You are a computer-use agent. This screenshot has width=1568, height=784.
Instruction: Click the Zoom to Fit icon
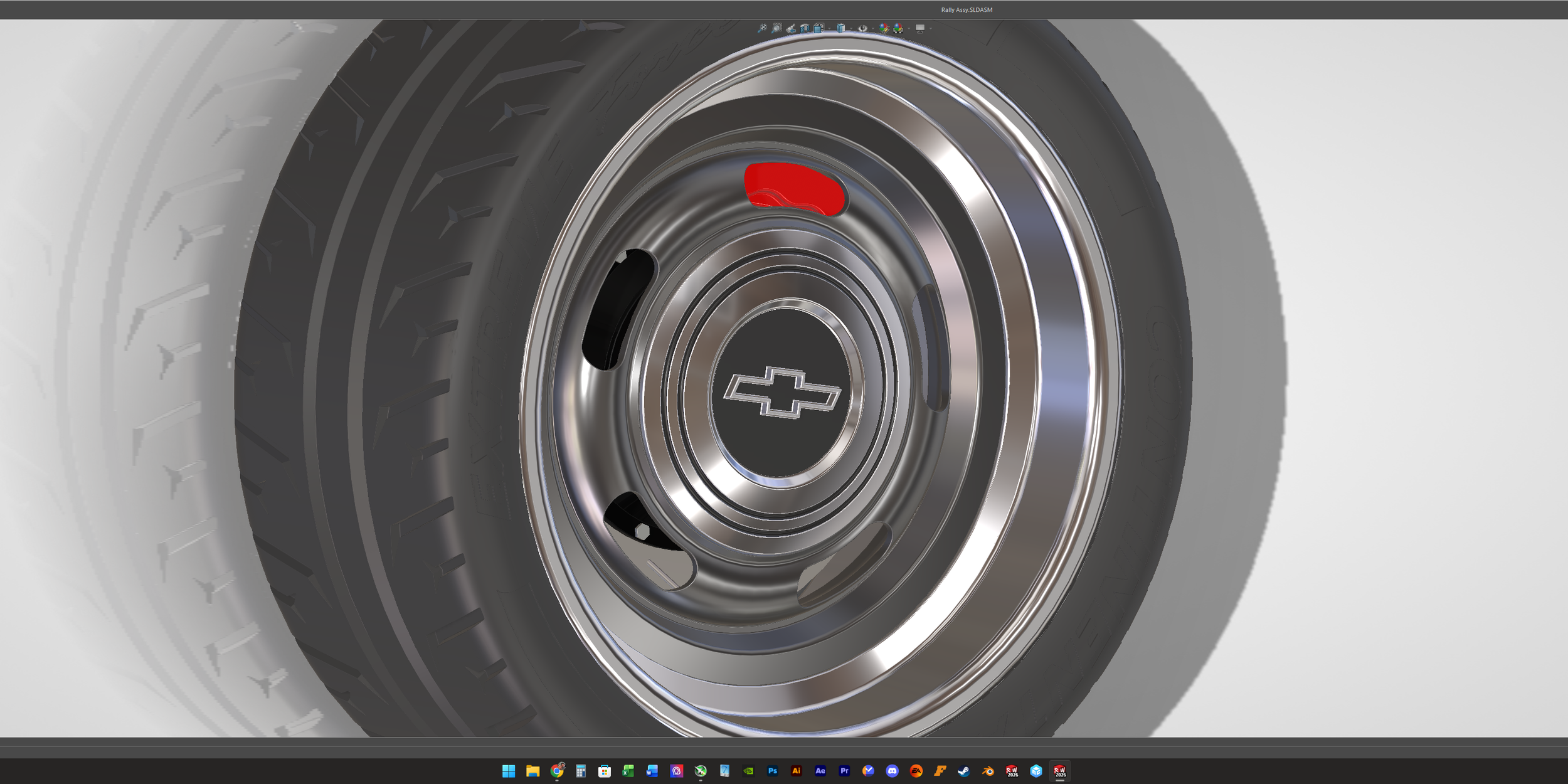[x=762, y=28]
